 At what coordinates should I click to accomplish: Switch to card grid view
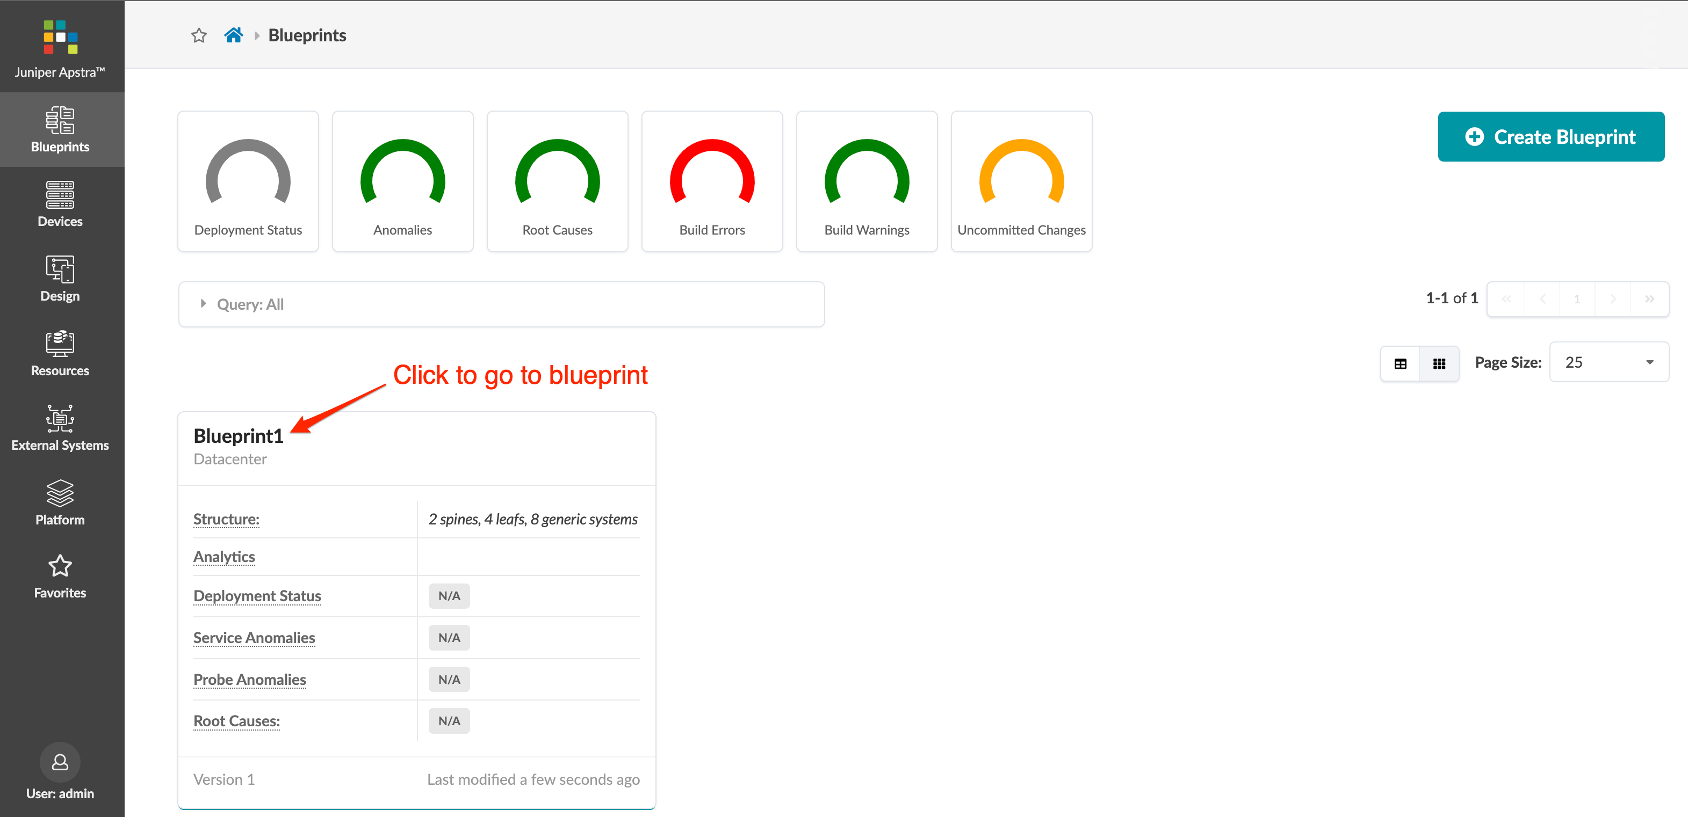pyautogui.click(x=1438, y=364)
